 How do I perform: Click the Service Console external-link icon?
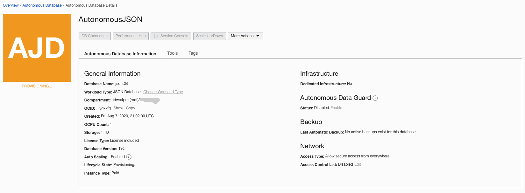pyautogui.click(x=156, y=36)
